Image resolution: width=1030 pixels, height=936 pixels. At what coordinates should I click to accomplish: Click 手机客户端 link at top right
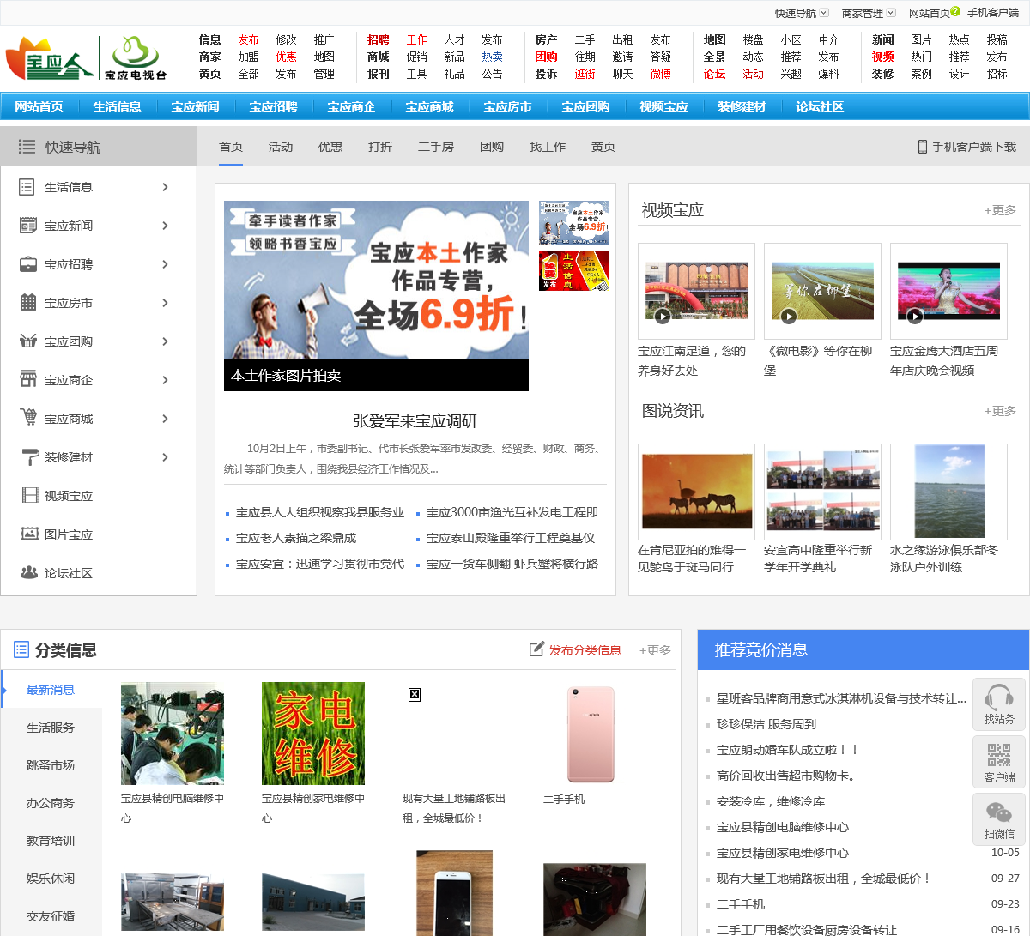[x=993, y=13]
